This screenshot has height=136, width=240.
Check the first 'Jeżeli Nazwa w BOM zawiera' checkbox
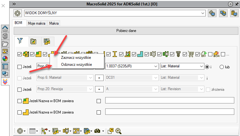20,101
